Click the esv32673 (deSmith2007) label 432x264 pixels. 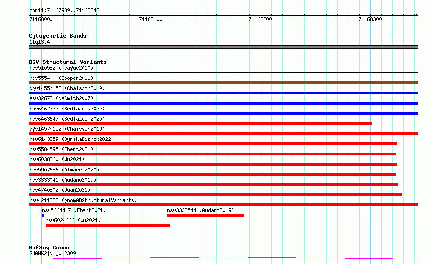tap(61, 98)
